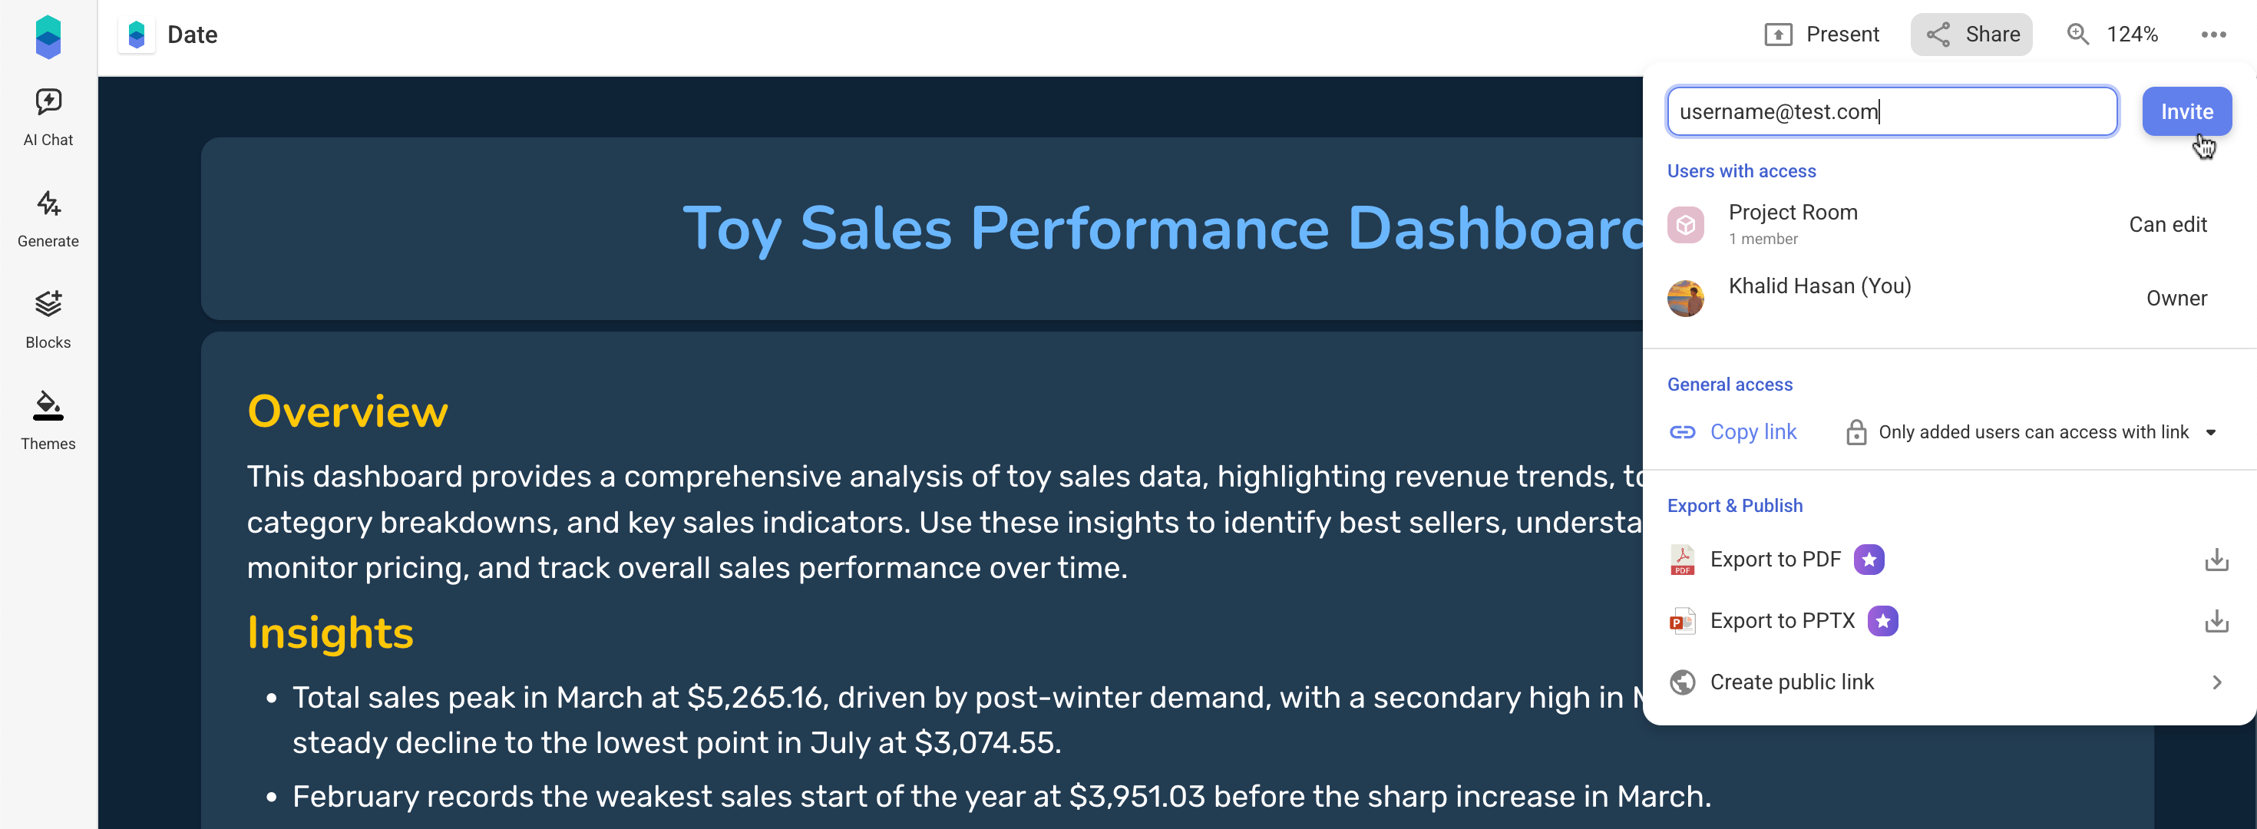Select Export to PDF option
The image size is (2257, 829).
coord(1775,559)
